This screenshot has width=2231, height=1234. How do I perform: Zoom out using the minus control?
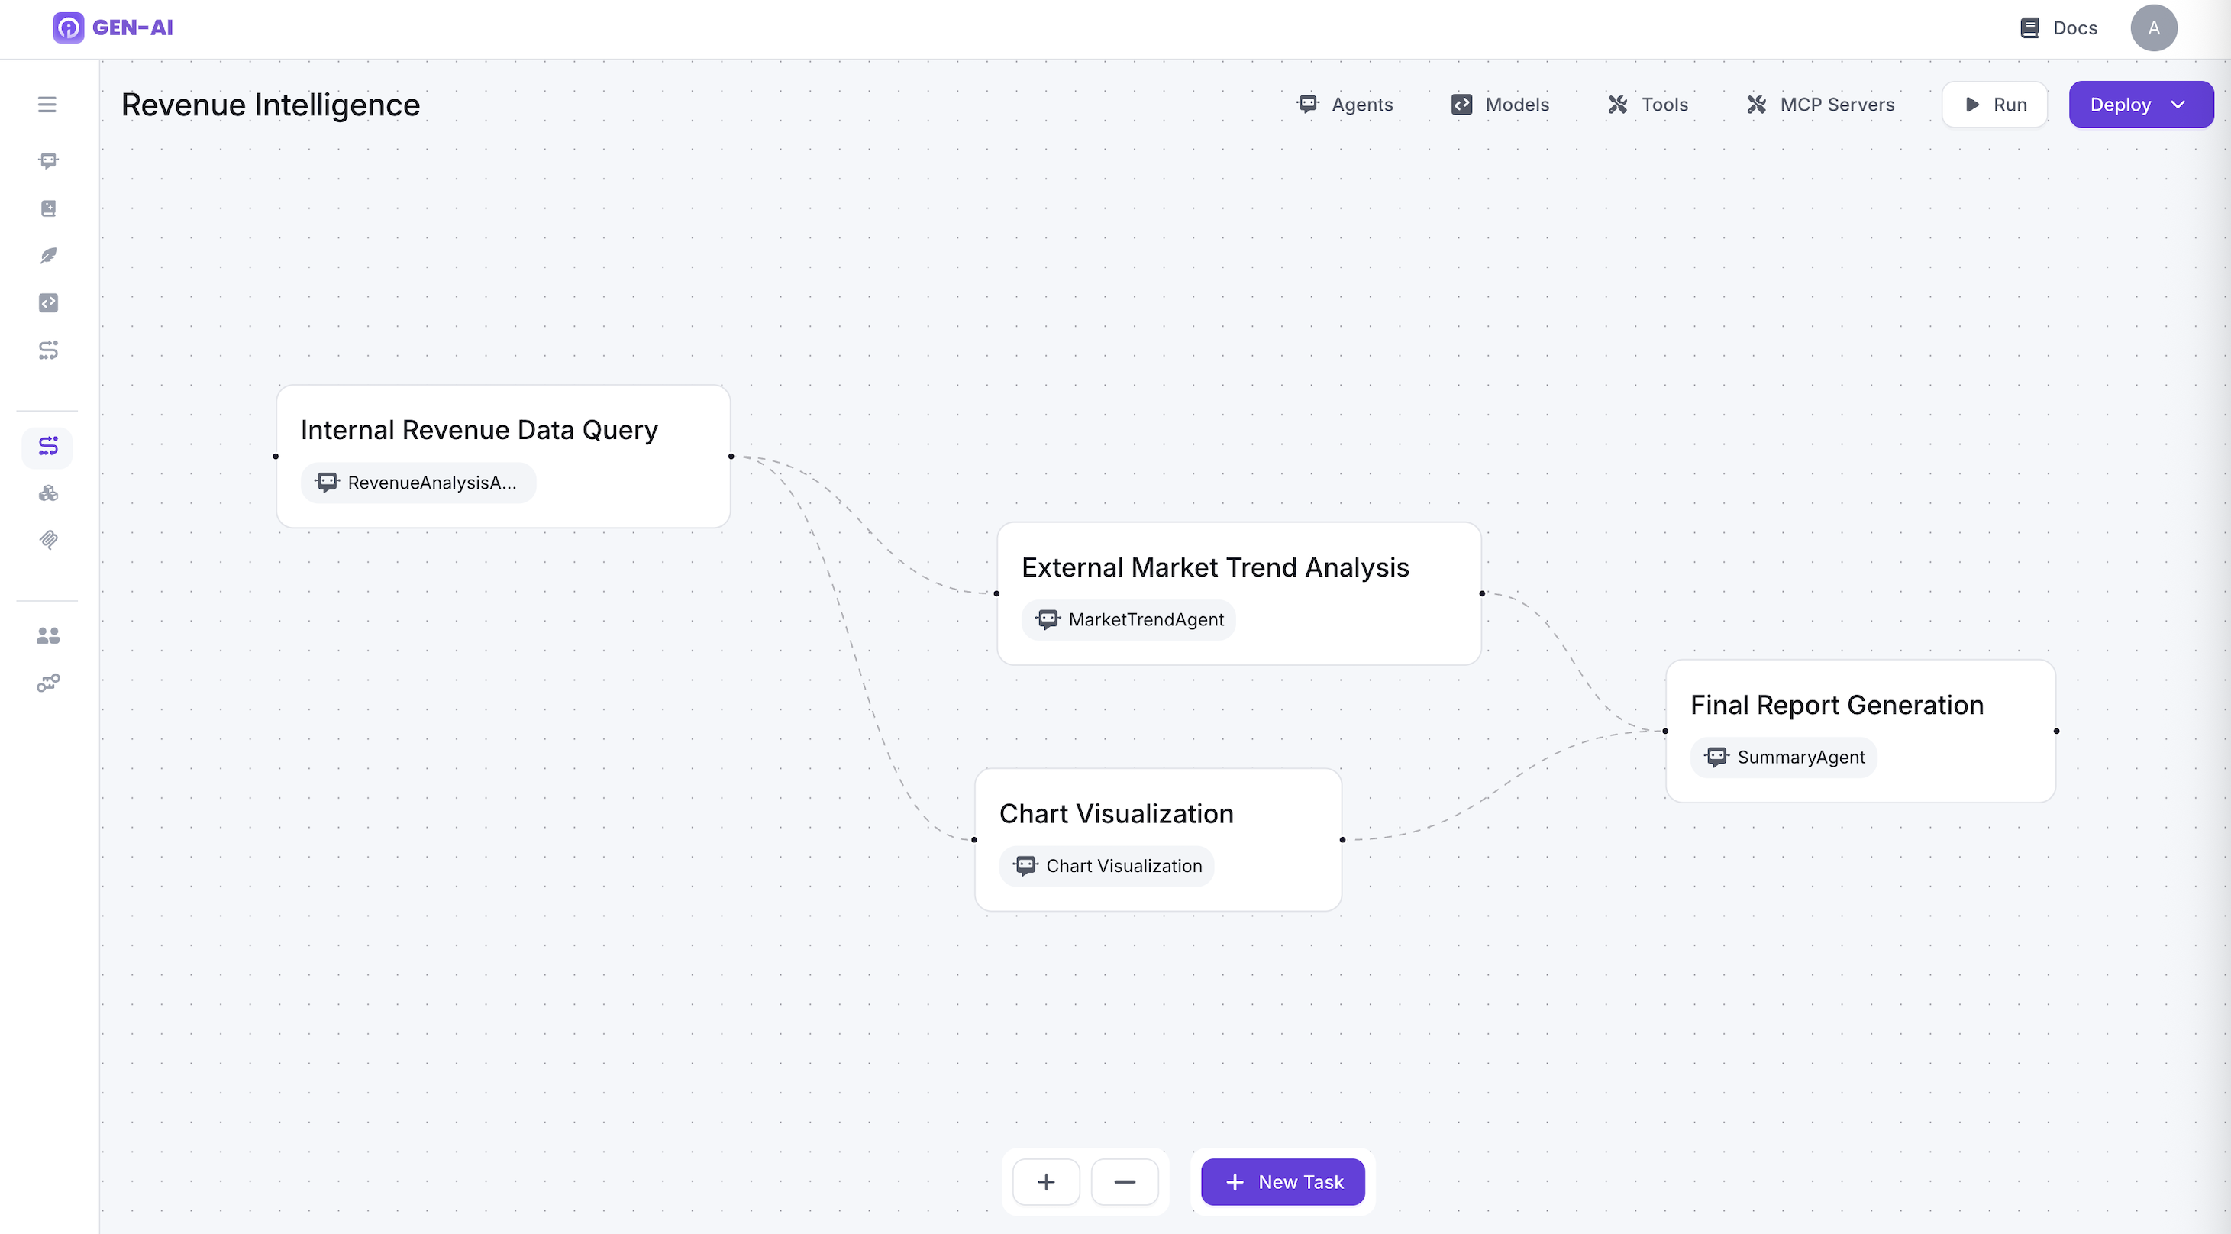[1125, 1181]
